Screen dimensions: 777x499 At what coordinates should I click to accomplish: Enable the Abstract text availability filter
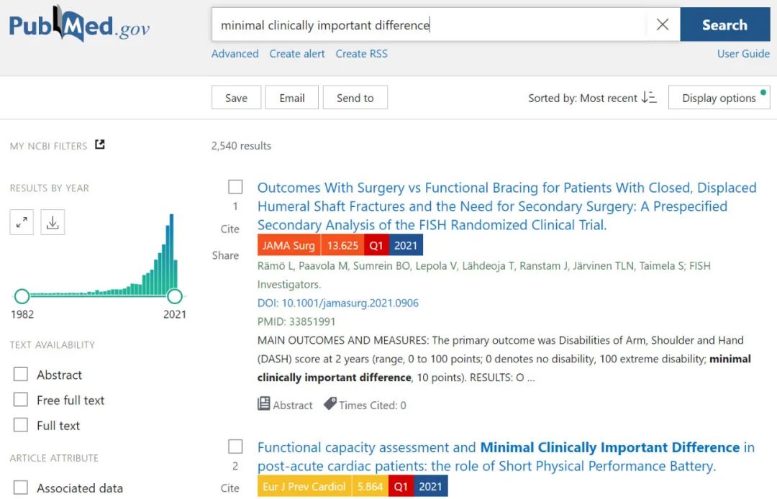(x=21, y=375)
